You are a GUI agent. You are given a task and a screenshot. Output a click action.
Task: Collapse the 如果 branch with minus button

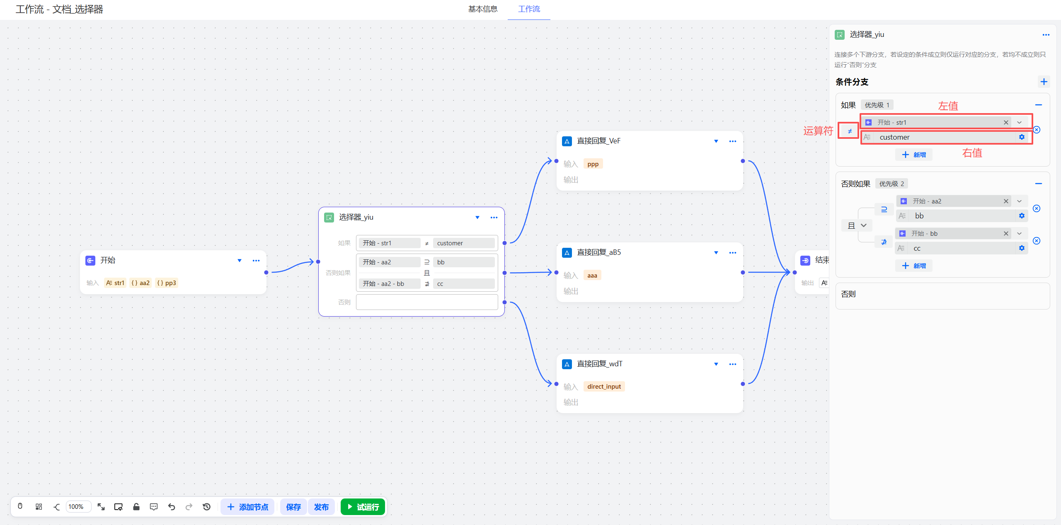pyautogui.click(x=1039, y=105)
